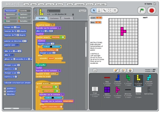The height and width of the screenshot is (113, 160).
Task: Select the reverseL sprite thumbnail
Action: (118, 80)
